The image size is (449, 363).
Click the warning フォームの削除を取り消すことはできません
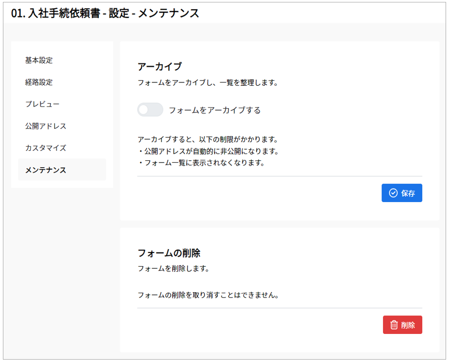pos(208,295)
